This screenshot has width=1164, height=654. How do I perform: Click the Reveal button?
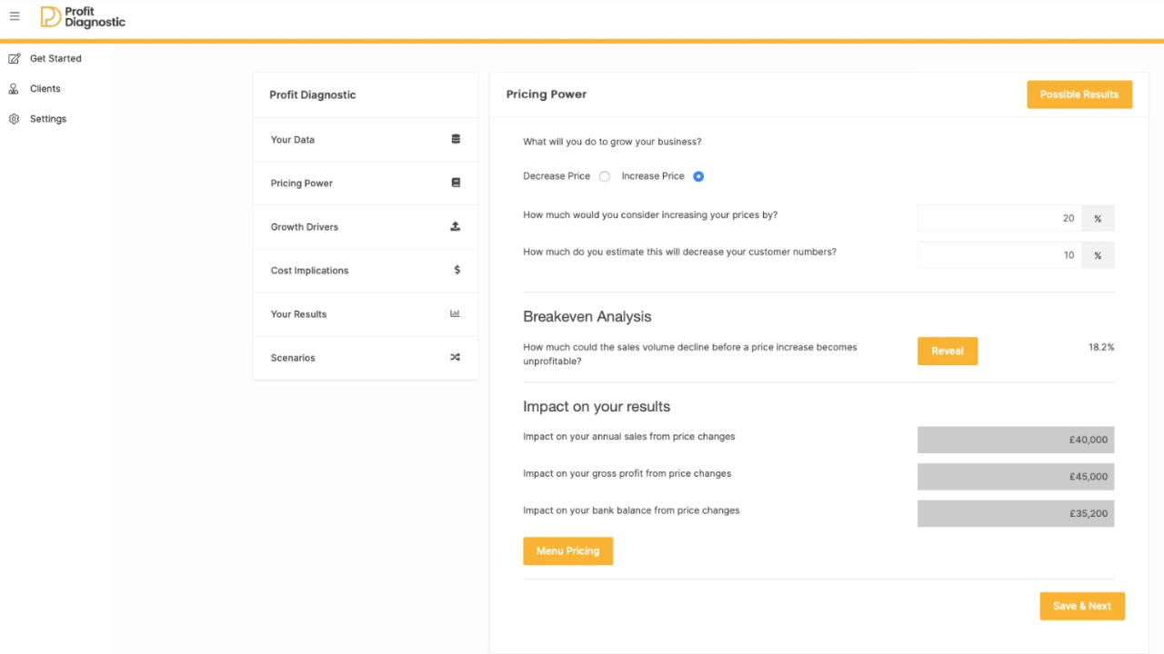click(948, 351)
